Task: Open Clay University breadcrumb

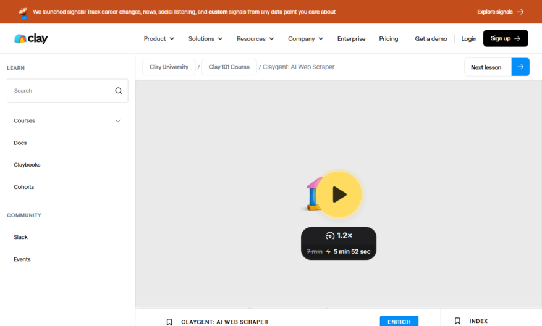Action: pos(169,67)
